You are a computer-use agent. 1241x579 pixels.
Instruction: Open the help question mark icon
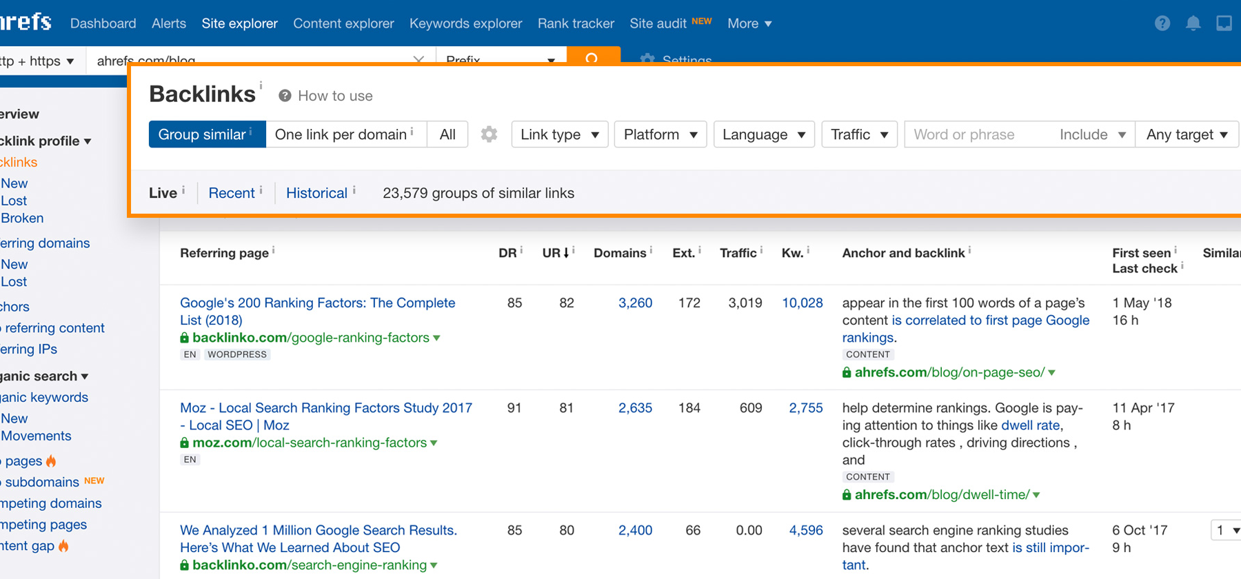coord(1162,23)
